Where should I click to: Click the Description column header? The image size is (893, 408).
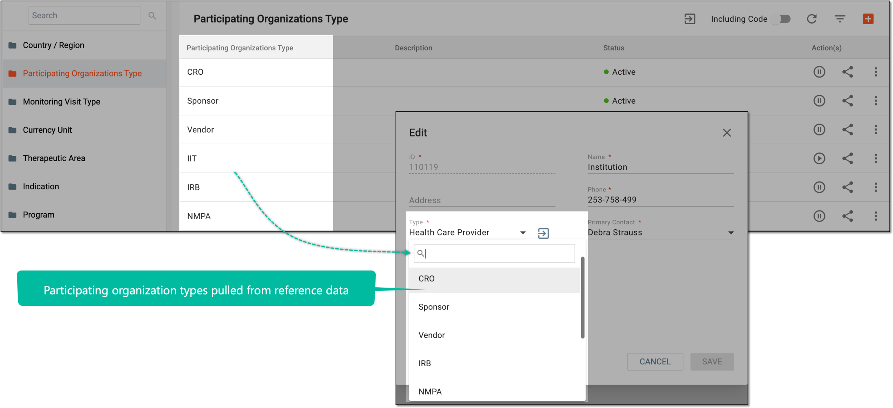[x=413, y=48]
